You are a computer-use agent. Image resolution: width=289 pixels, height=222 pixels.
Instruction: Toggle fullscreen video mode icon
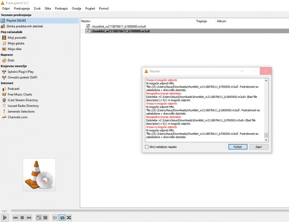[39, 218]
